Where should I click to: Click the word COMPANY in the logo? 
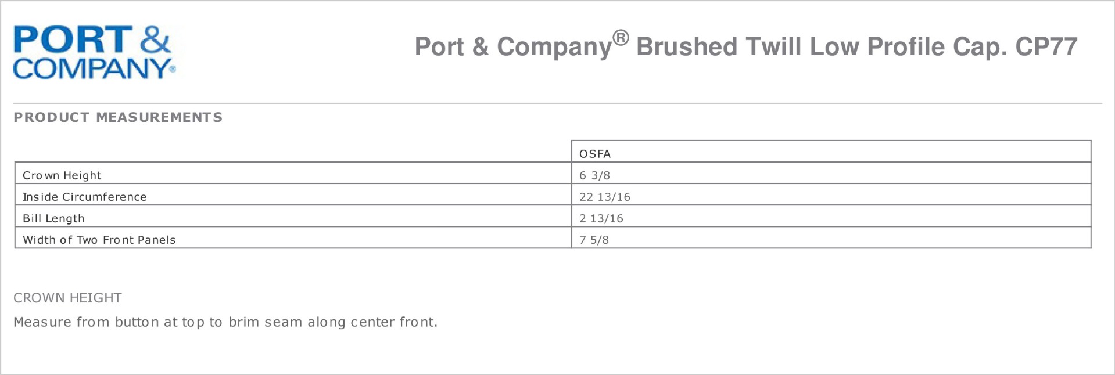tap(91, 68)
